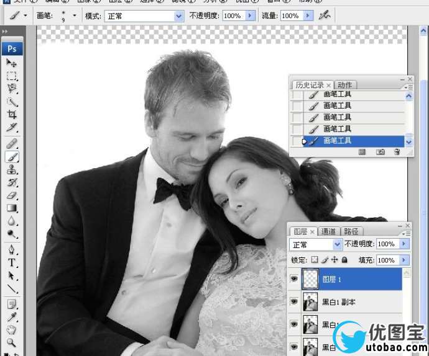Viewport: 429px width, 356px height.
Task: Create new document from current history state
Action: tap(362, 152)
